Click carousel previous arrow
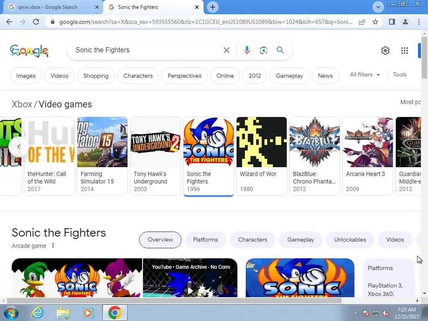 click(x=18, y=147)
